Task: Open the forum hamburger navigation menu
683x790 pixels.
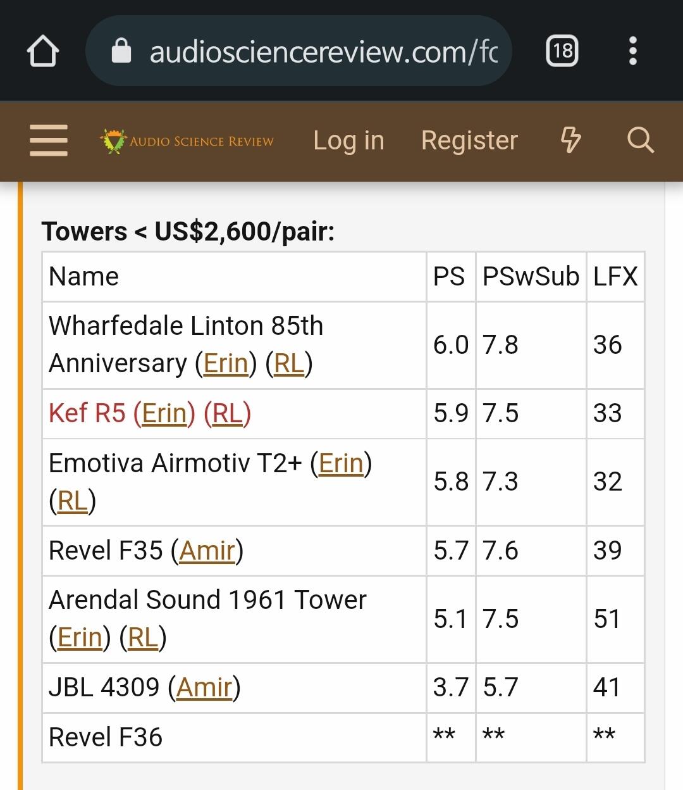Action: [x=49, y=140]
